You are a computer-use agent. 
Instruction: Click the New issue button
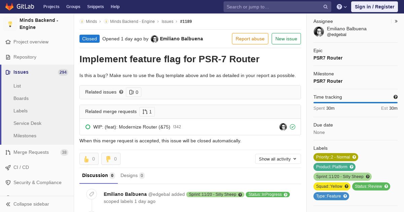[286, 39]
